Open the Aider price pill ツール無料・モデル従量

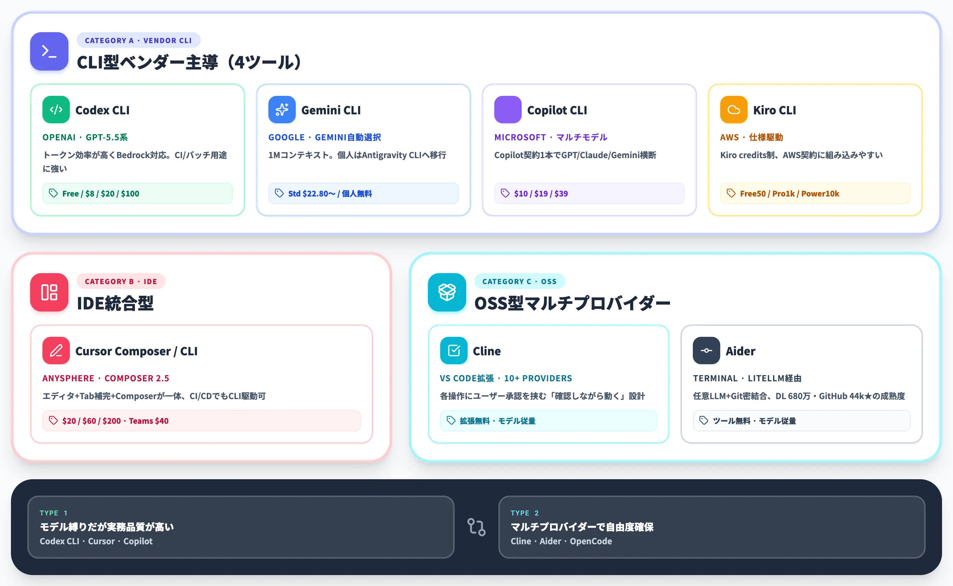pos(801,421)
